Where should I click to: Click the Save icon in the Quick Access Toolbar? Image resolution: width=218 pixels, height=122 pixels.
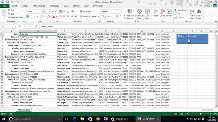[7, 2]
